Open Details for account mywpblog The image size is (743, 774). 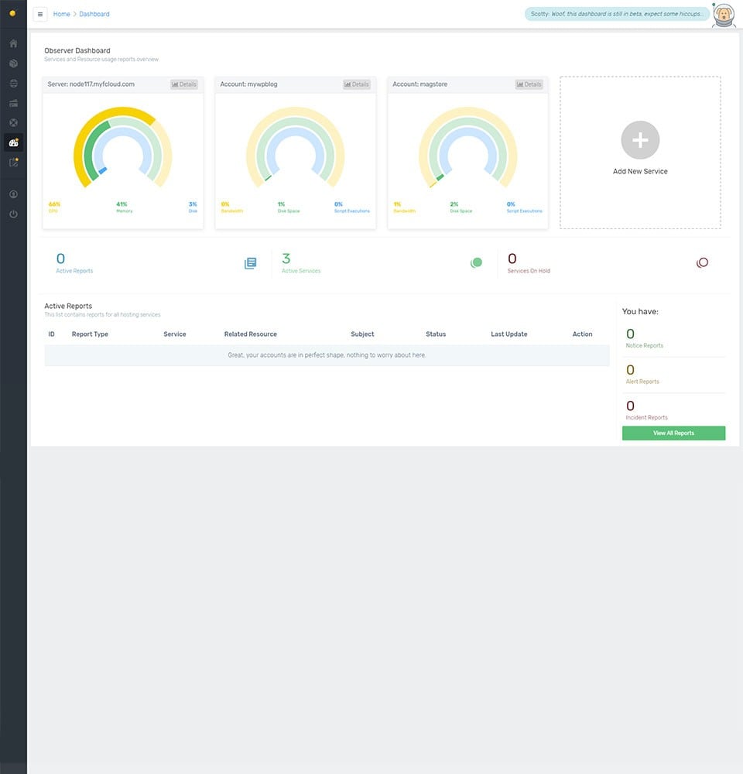[x=357, y=84]
